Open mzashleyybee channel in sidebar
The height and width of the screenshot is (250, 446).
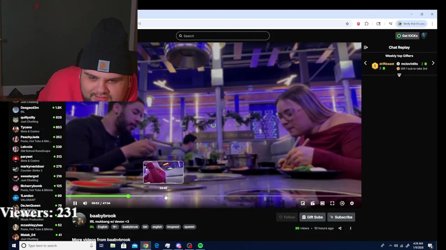[x=37, y=227]
